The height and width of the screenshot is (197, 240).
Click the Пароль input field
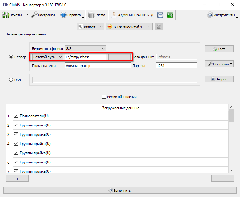[x=176, y=65]
